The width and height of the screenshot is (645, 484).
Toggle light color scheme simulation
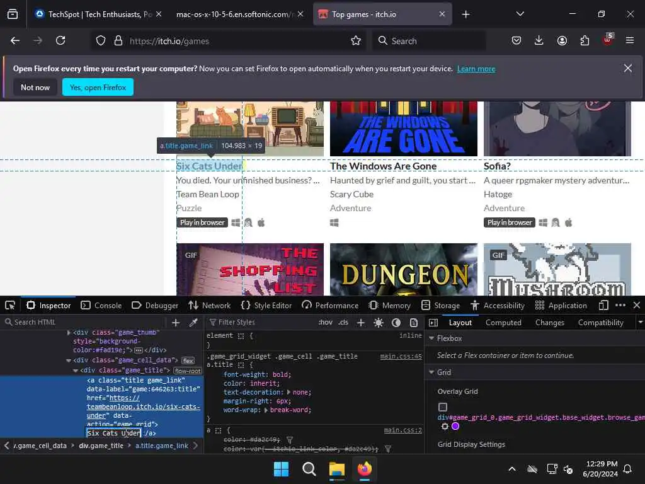click(x=379, y=323)
